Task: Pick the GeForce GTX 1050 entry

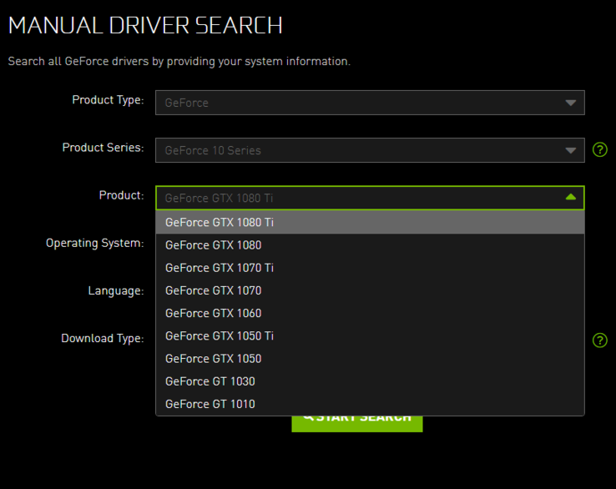Action: coord(214,359)
